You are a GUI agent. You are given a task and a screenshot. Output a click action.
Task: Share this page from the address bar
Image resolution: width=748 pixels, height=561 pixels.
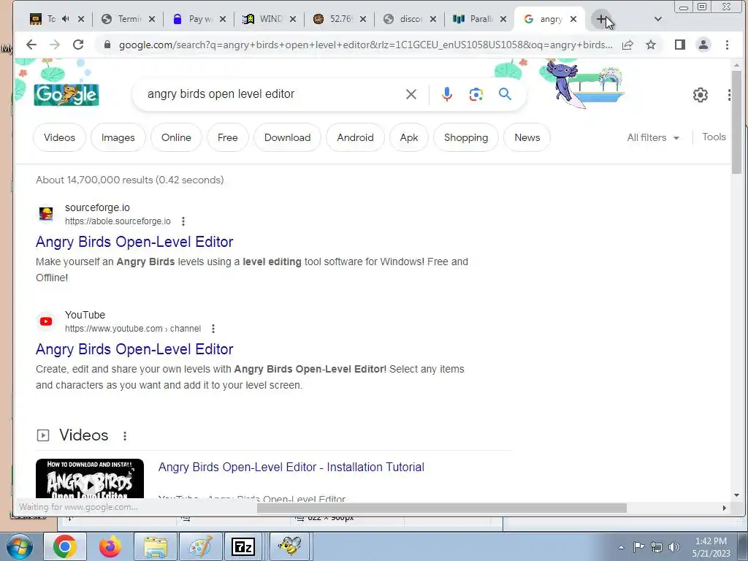[627, 45]
